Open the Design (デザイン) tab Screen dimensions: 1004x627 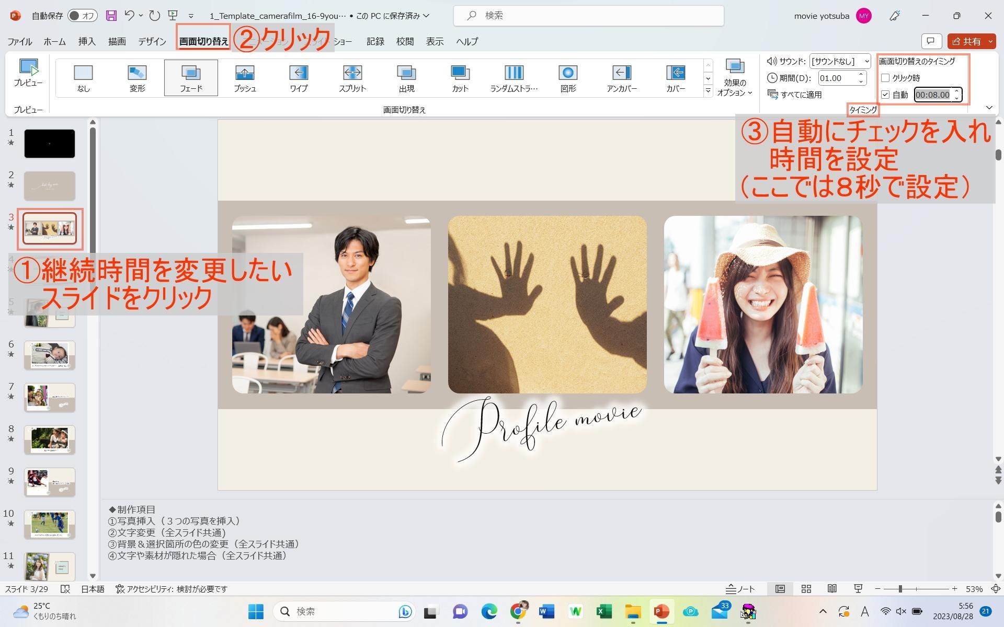click(x=152, y=41)
